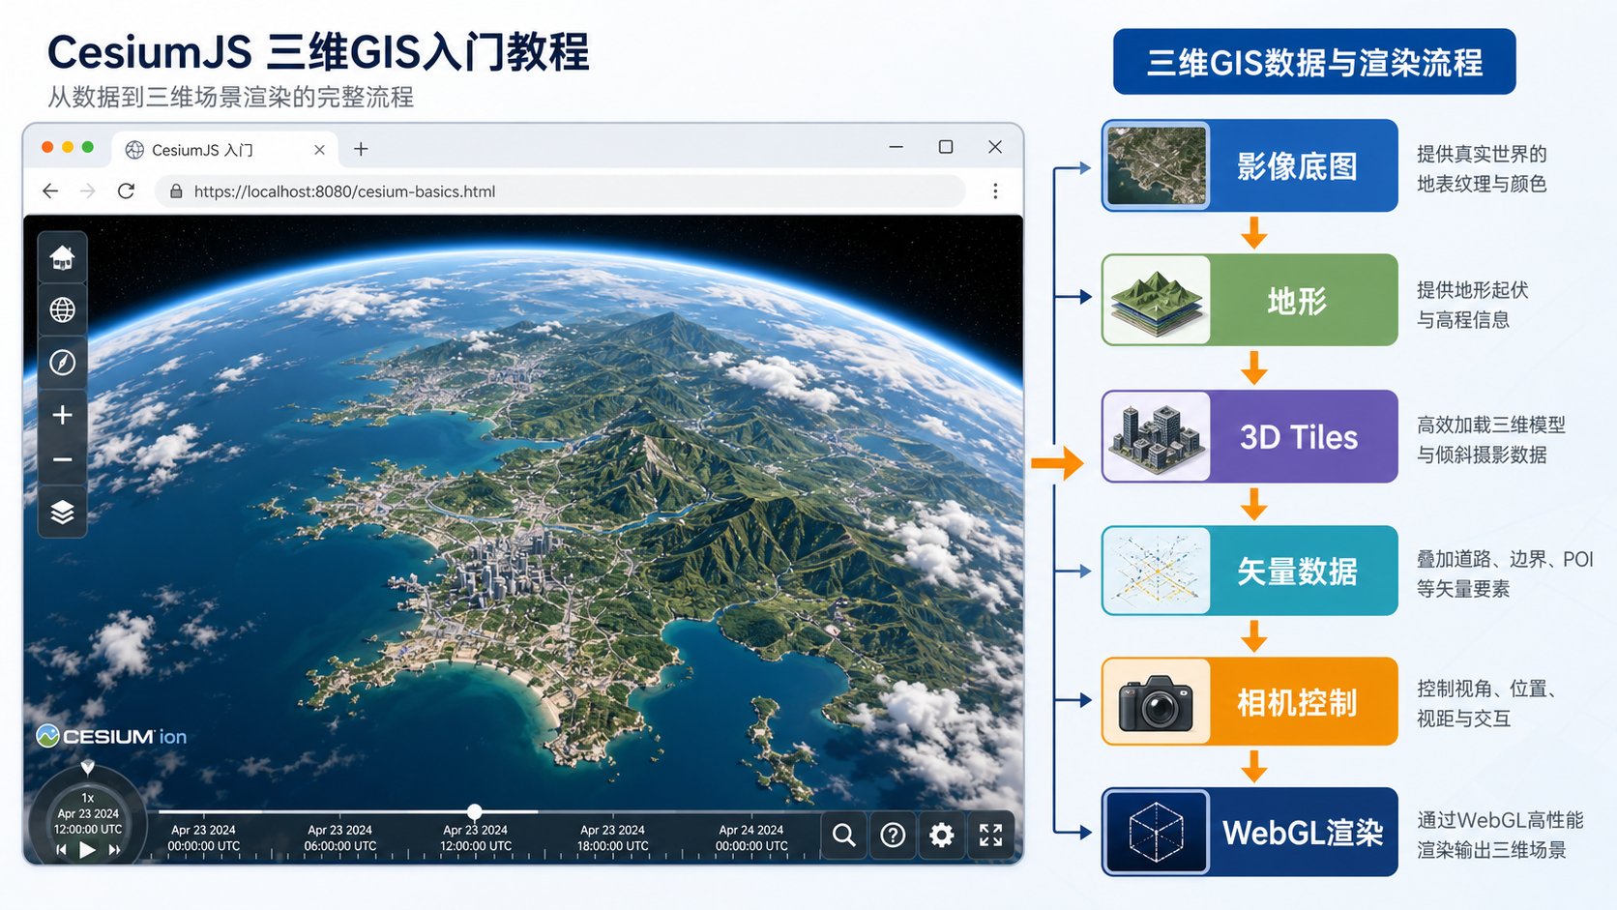Click the macOS-style red window dot
This screenshot has width=1617, height=910.
tap(47, 147)
